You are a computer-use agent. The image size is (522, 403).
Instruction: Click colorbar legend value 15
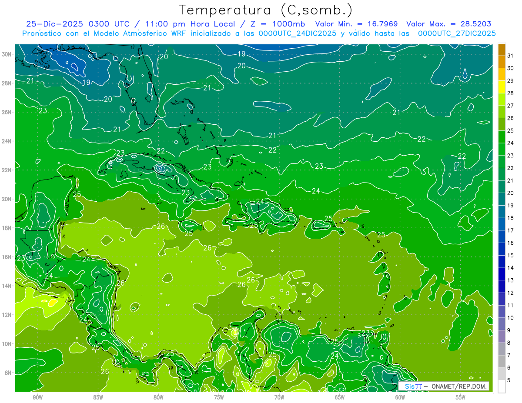coord(511,255)
